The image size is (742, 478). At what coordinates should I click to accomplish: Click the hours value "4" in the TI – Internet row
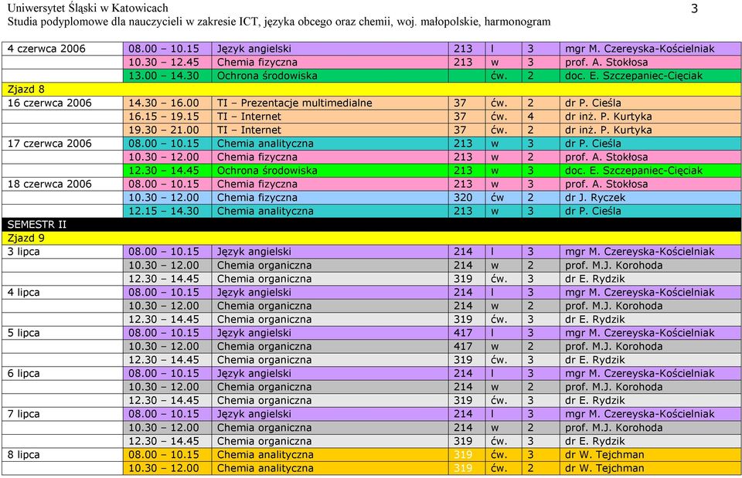click(x=530, y=117)
